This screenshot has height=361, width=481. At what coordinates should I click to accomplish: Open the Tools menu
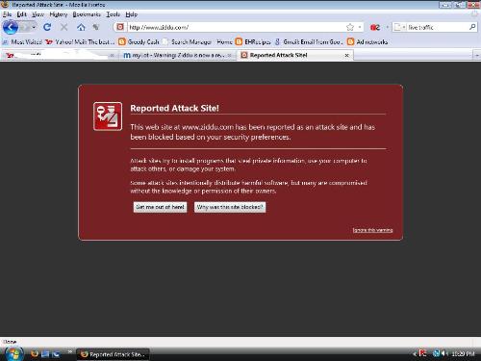(113, 14)
